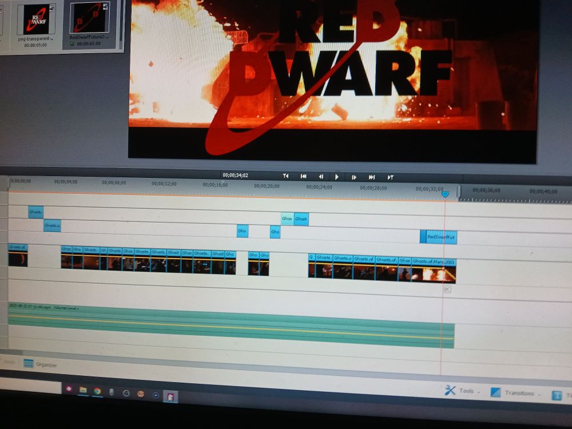Click ruler at 00;00;28;00
This screenshot has height=429, width=572.
(373, 188)
